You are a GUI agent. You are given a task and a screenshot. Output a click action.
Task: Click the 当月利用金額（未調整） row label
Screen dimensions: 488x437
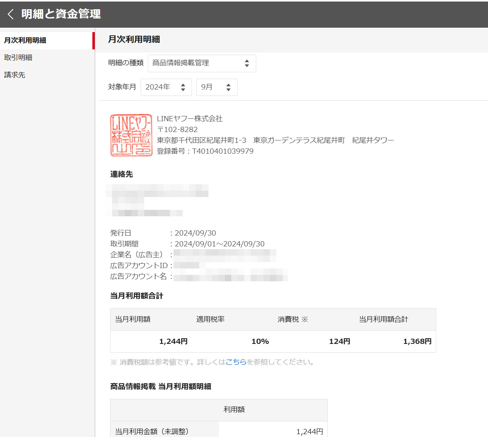152,432
